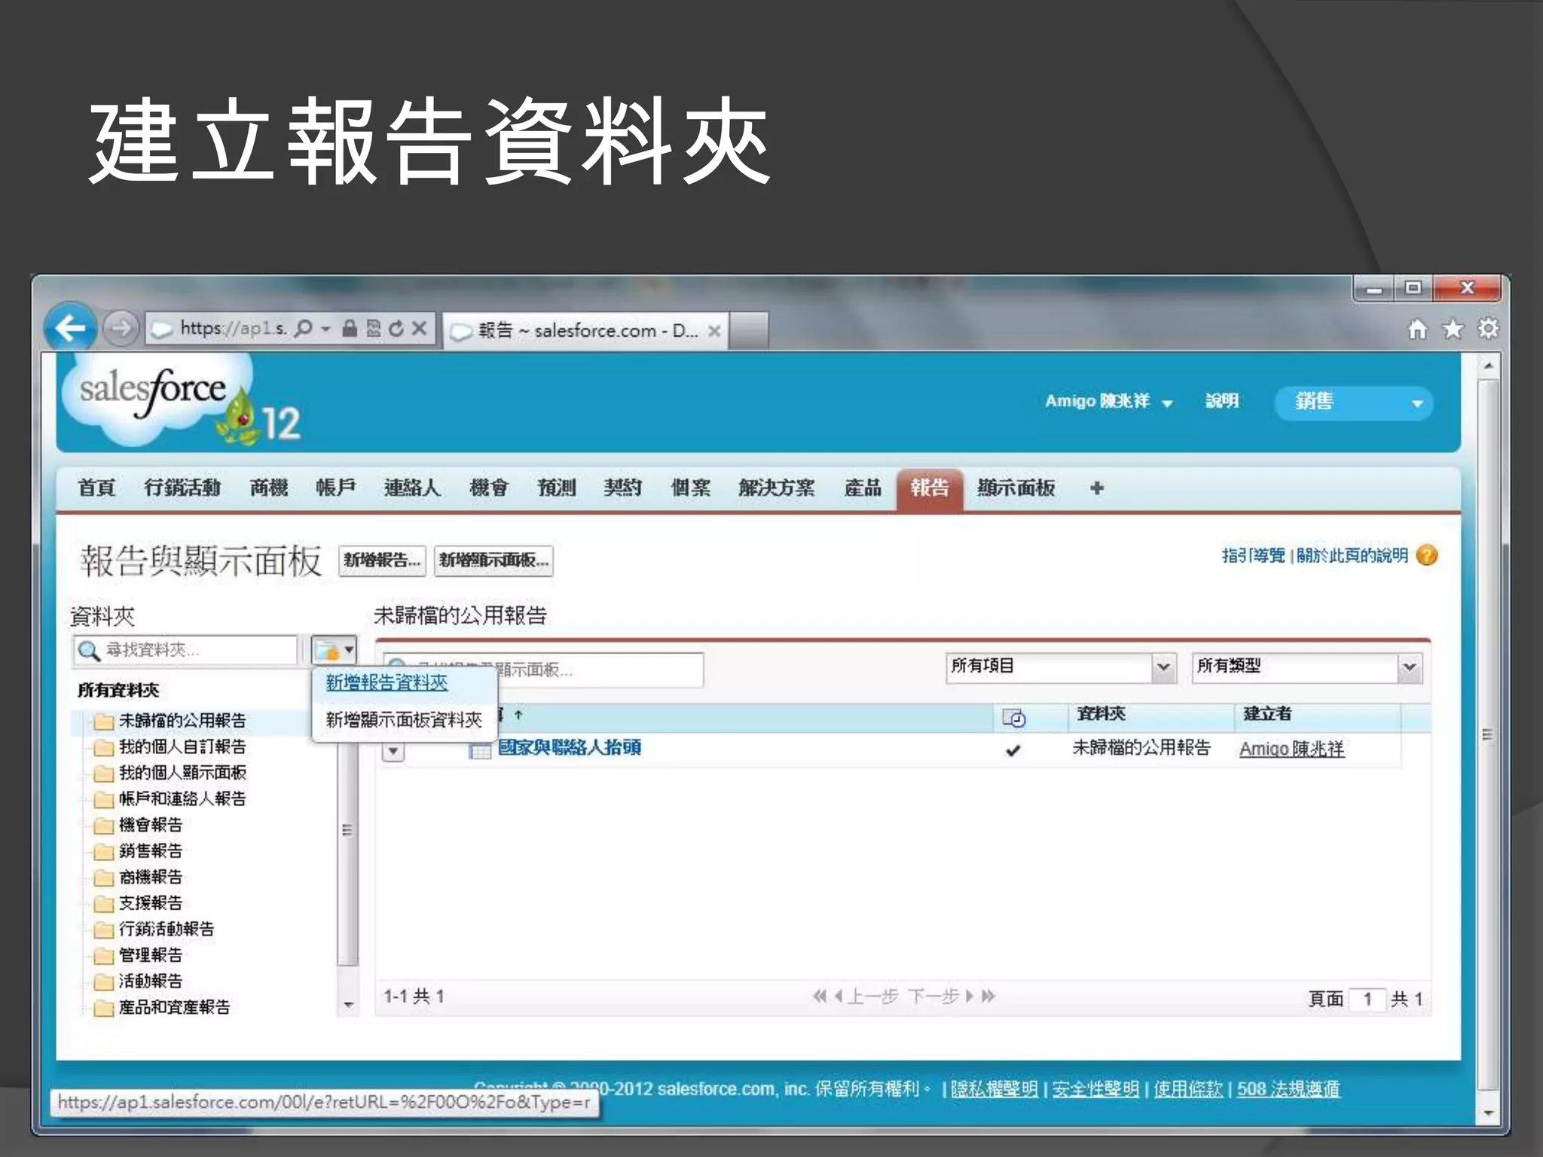Select the 管理報告 folder
This screenshot has width=1543, height=1157.
click(x=151, y=955)
